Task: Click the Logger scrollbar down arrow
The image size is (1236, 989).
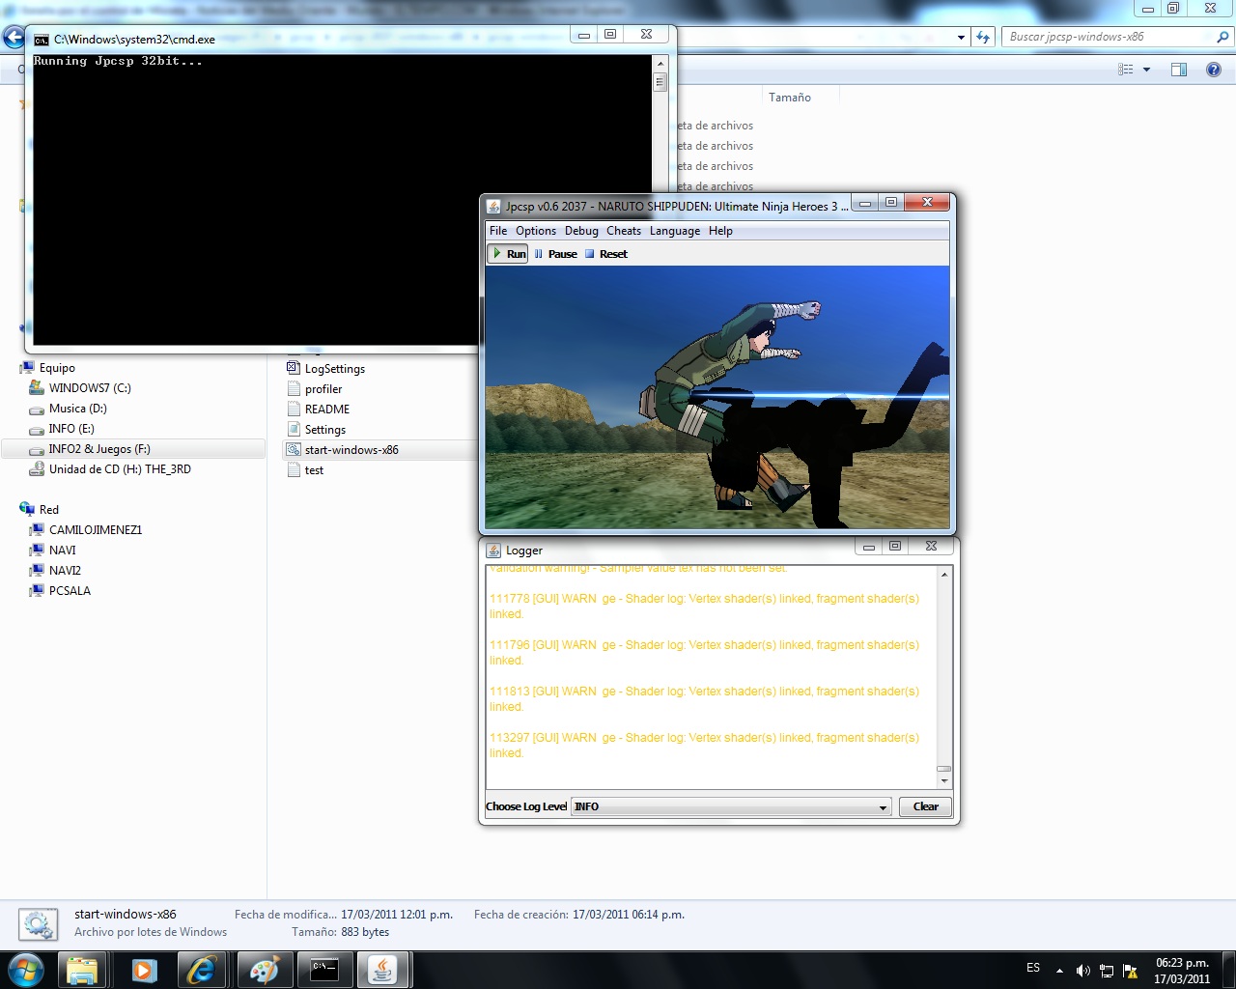Action: coord(944,780)
